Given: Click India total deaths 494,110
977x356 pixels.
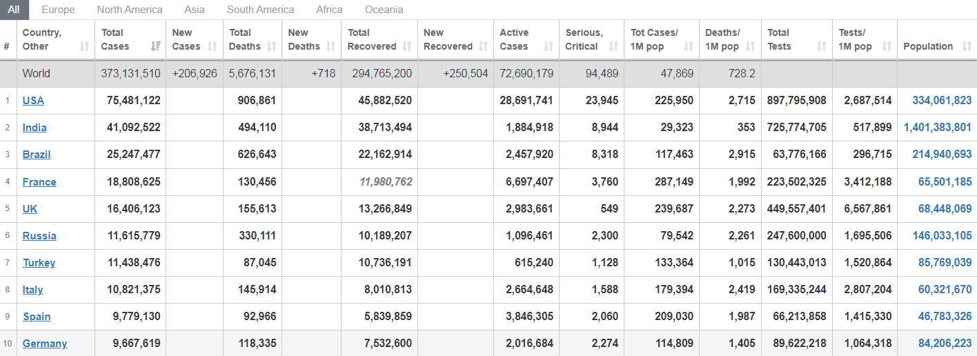Looking at the screenshot, I should [257, 128].
